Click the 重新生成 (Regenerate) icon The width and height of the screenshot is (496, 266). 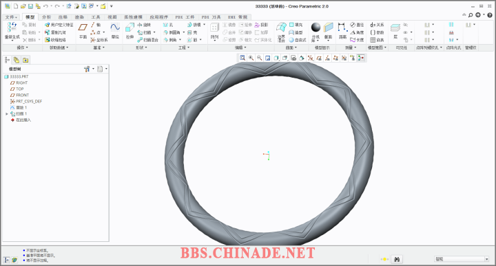click(x=12, y=31)
